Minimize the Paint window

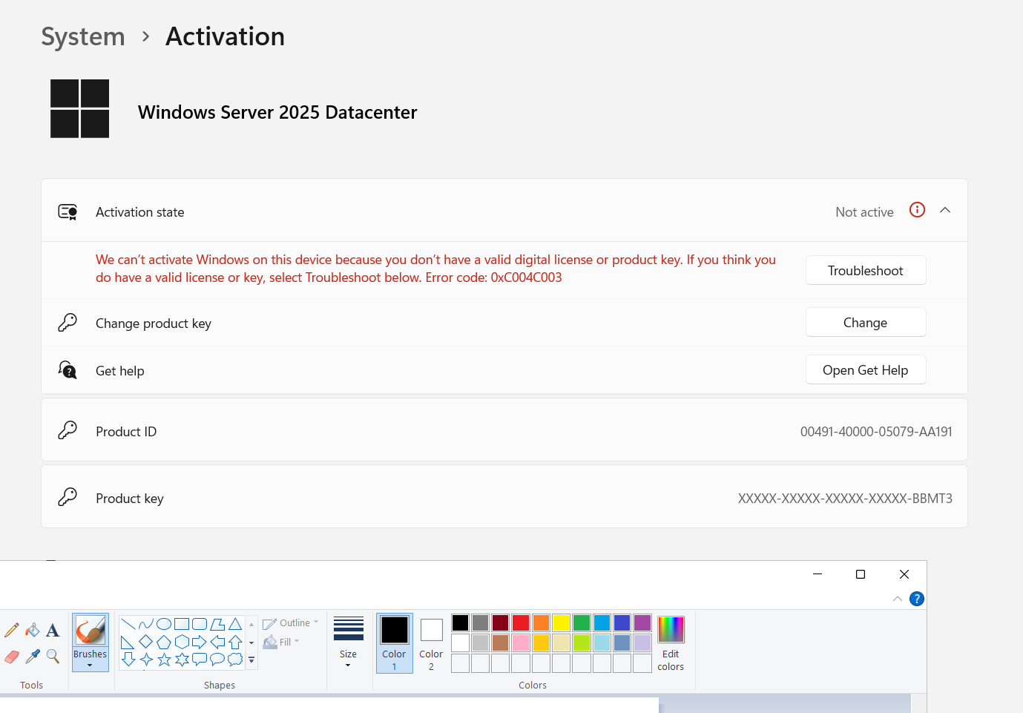(x=818, y=574)
